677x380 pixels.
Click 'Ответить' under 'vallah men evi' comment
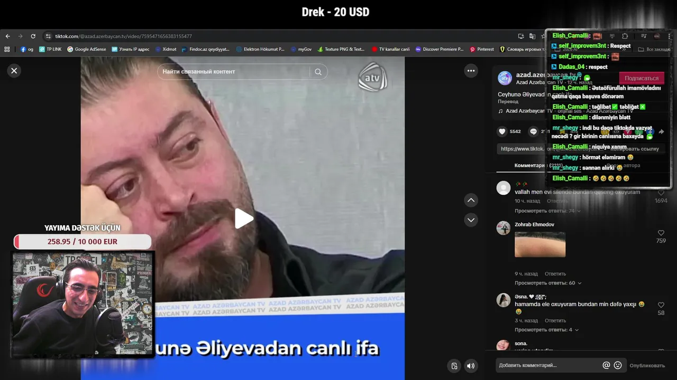[x=557, y=201]
